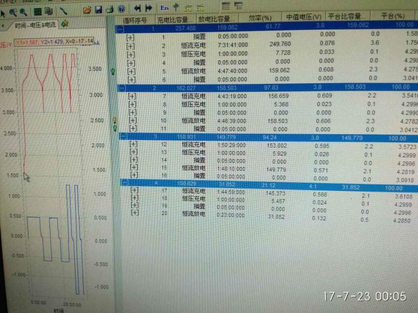Select the 4:46:39:000 duration cell

click(232, 121)
